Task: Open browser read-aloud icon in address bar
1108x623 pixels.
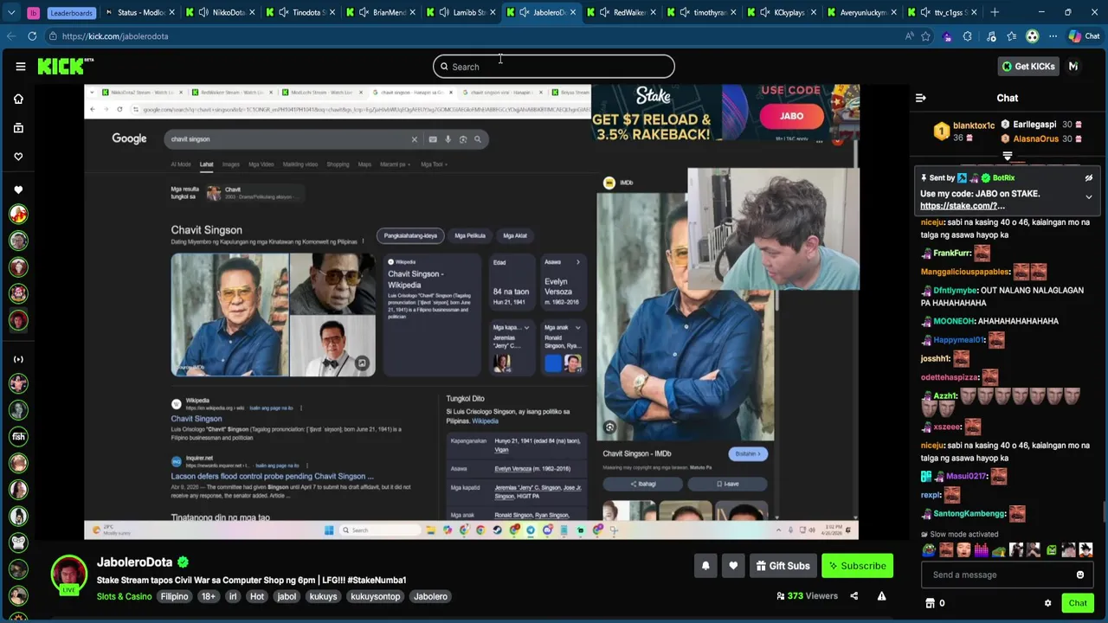Action: click(909, 36)
